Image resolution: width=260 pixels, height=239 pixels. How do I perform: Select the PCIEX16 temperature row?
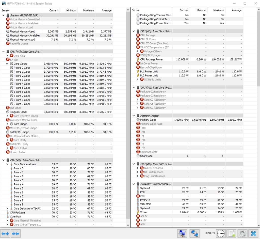(187, 200)
